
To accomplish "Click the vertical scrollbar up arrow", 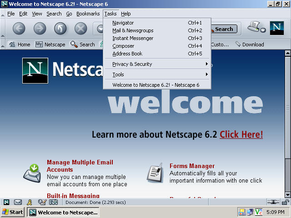I will click(287, 54).
